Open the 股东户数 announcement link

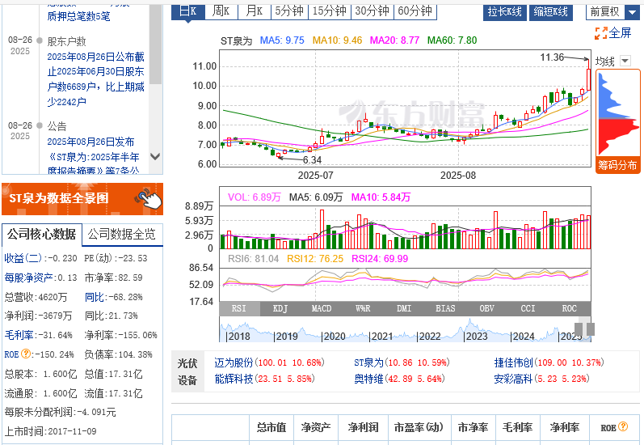[x=95, y=79]
